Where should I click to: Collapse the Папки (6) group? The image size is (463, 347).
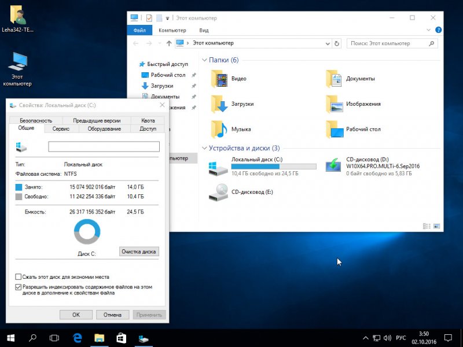click(x=204, y=60)
